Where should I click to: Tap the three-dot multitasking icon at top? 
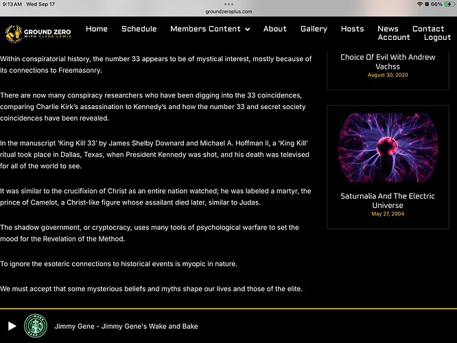click(x=228, y=4)
